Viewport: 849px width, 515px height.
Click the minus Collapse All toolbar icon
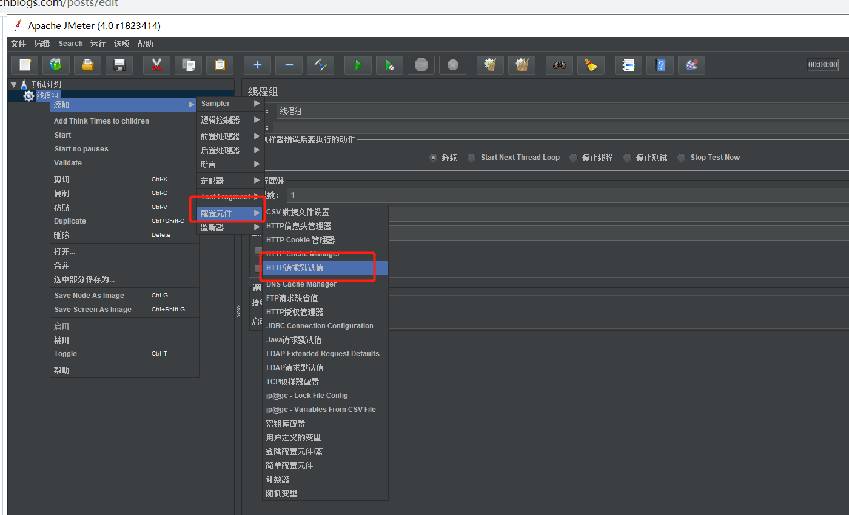coord(289,65)
